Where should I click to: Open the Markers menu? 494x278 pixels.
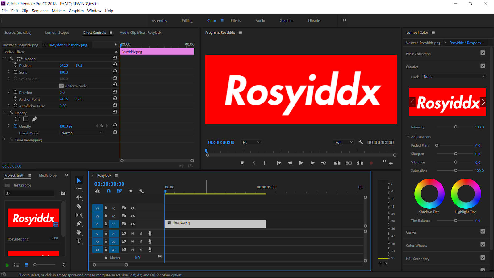pyautogui.click(x=59, y=11)
